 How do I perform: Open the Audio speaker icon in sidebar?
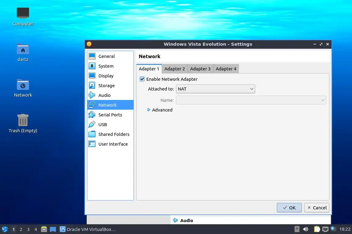point(92,95)
